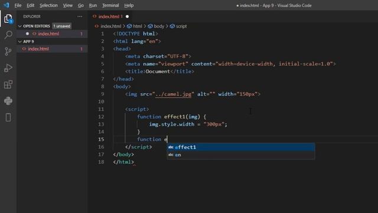The image size is (378, 213).
Task: Click the closing '</html>' tag on line 18
Action: coord(123,162)
